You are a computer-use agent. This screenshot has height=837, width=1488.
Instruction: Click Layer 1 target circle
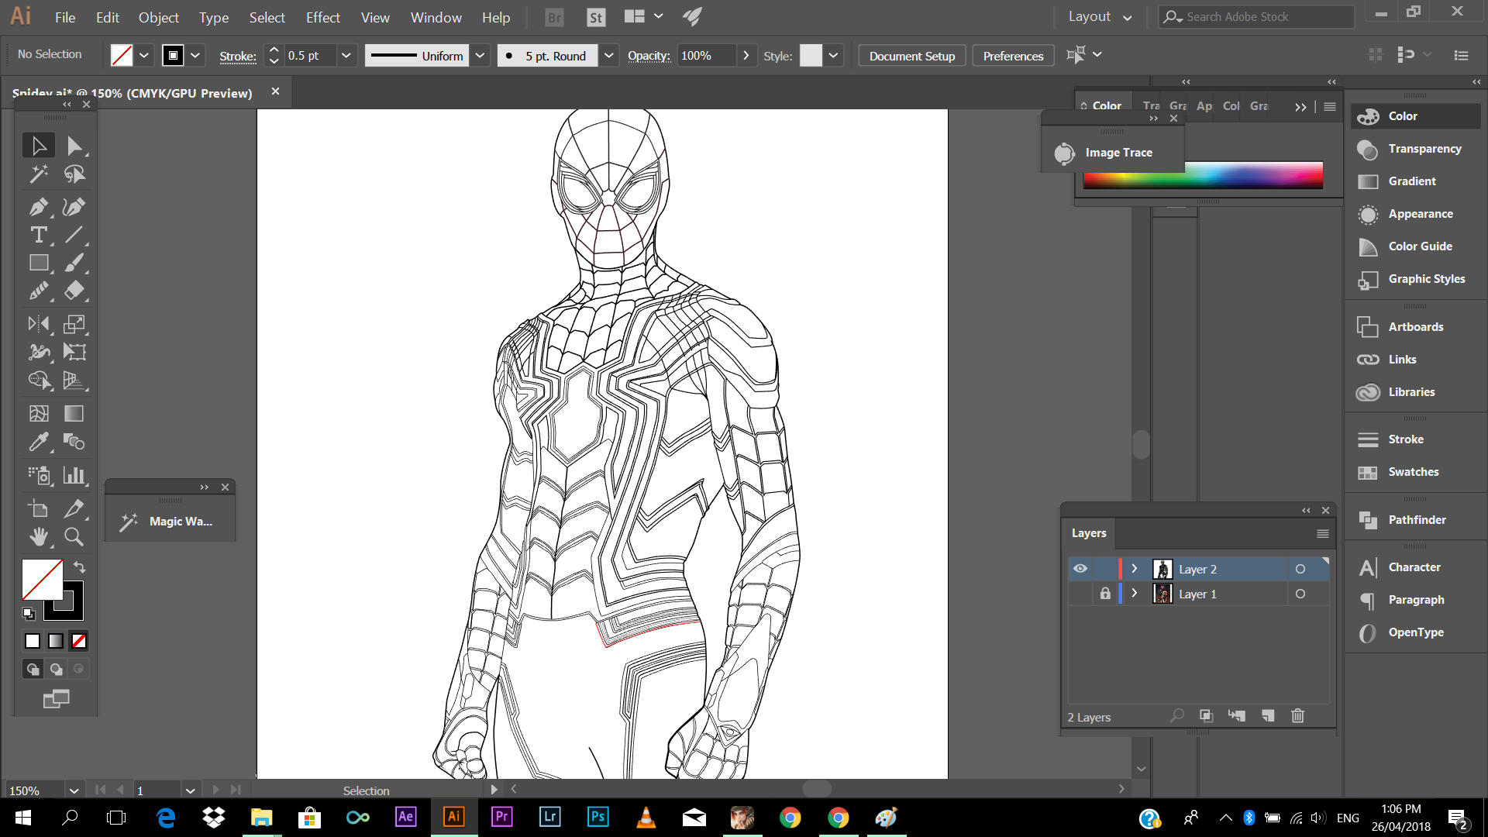(x=1300, y=594)
